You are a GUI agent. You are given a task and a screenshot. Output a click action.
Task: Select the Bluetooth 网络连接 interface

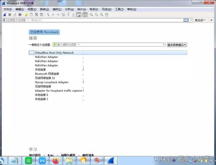47,74
